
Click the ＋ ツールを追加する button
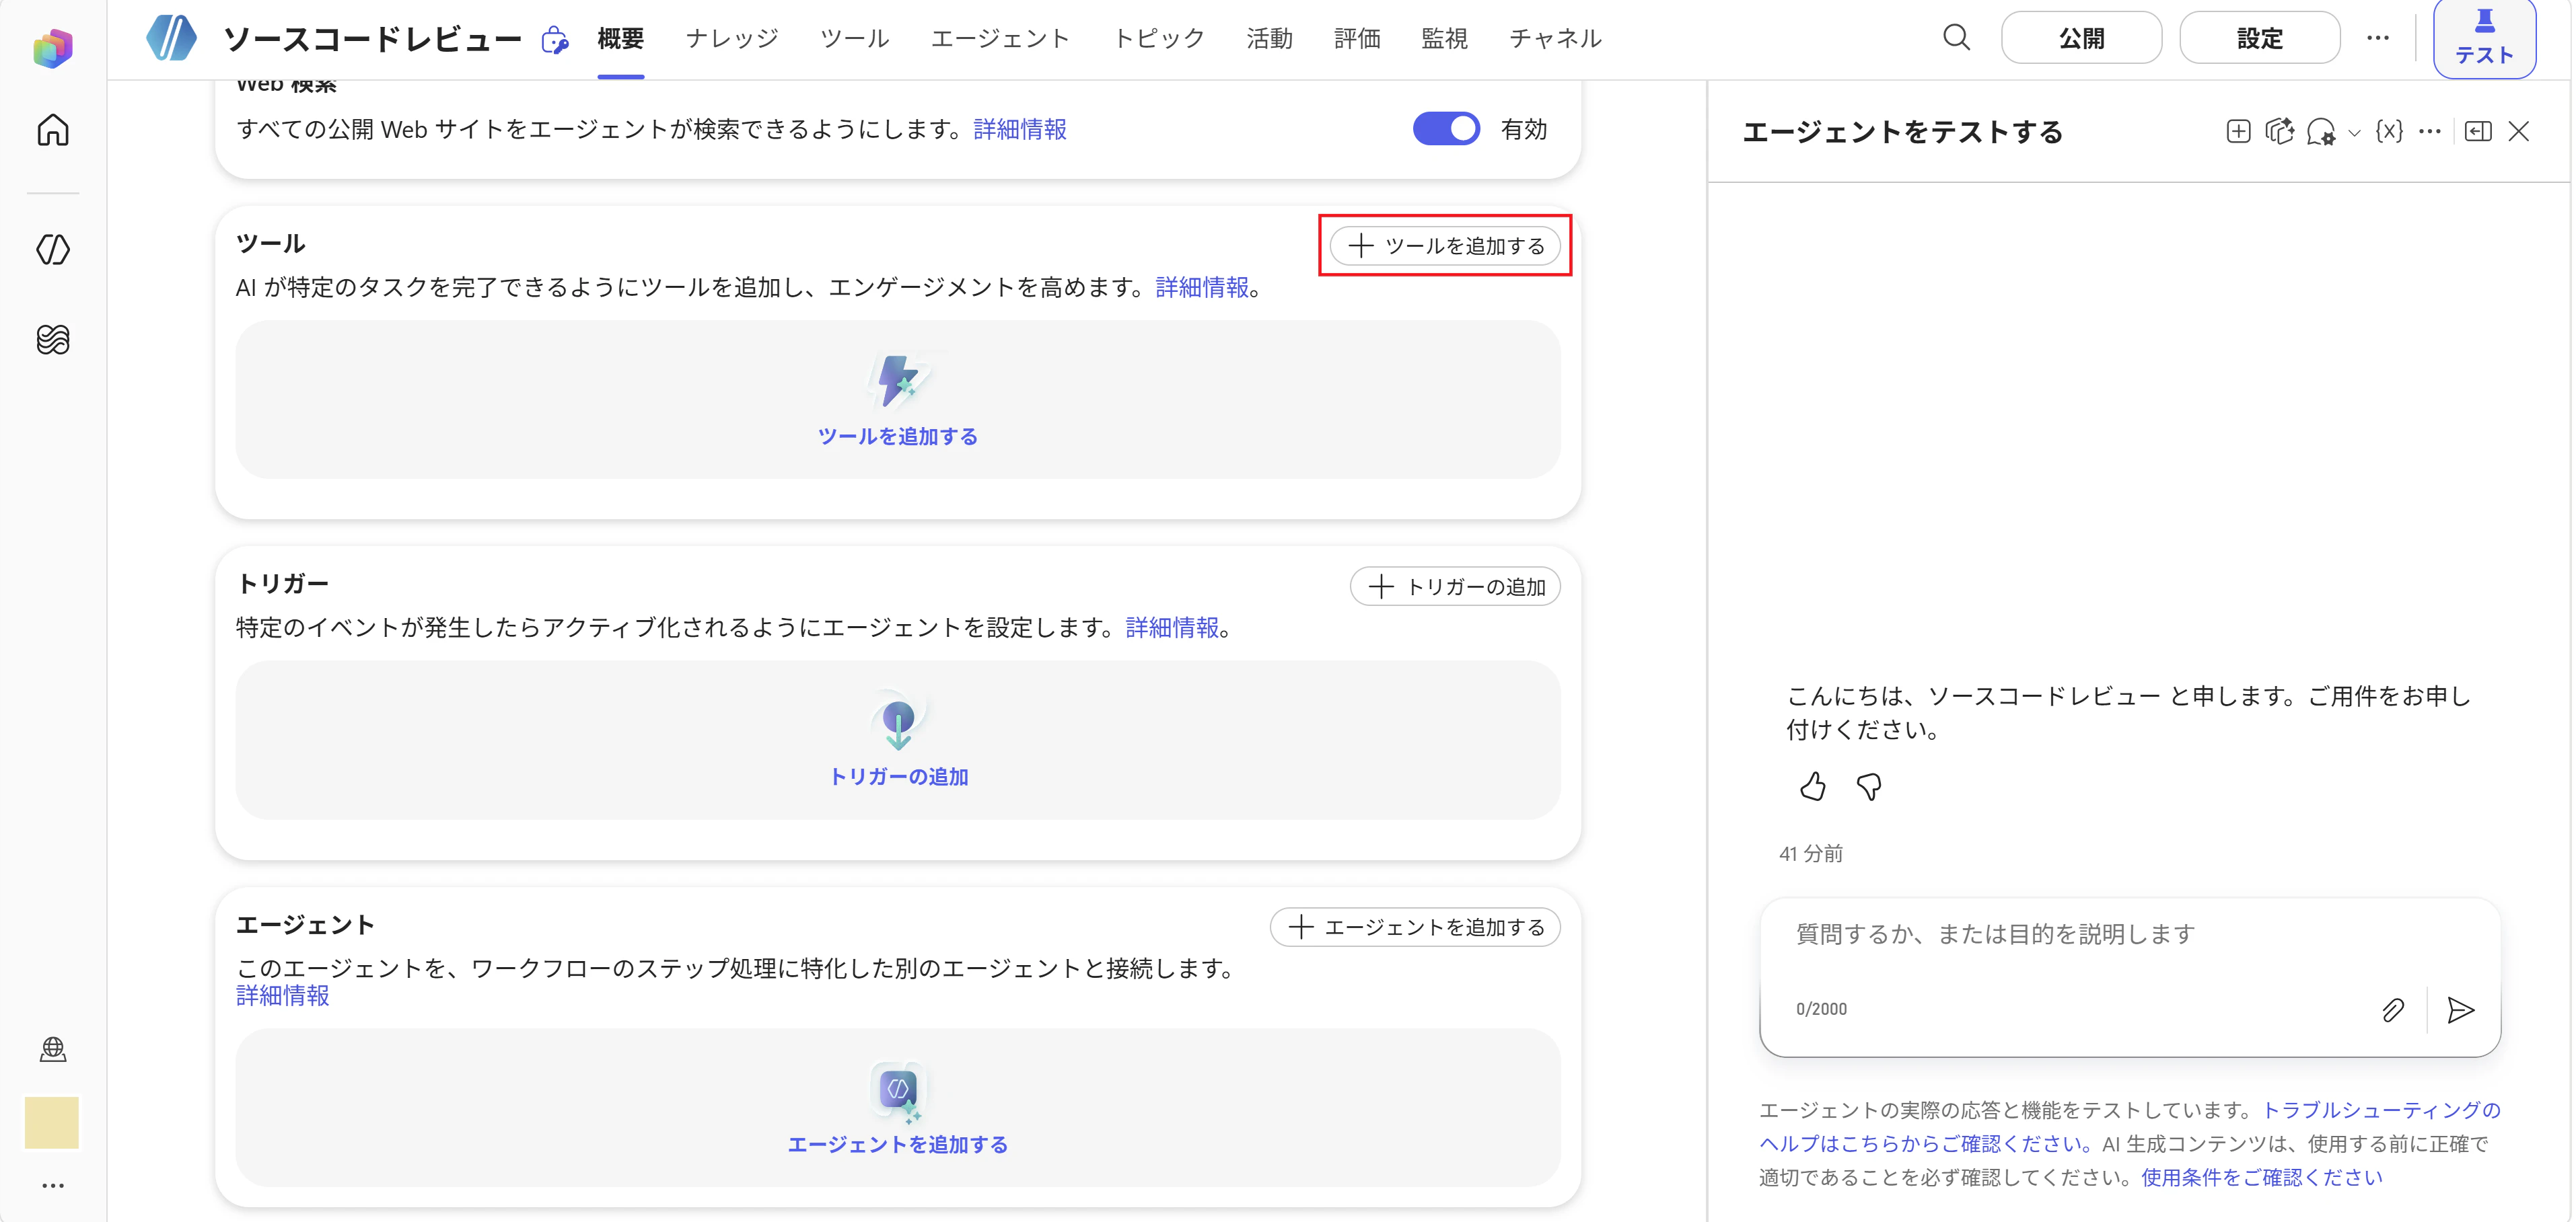click(x=1445, y=245)
